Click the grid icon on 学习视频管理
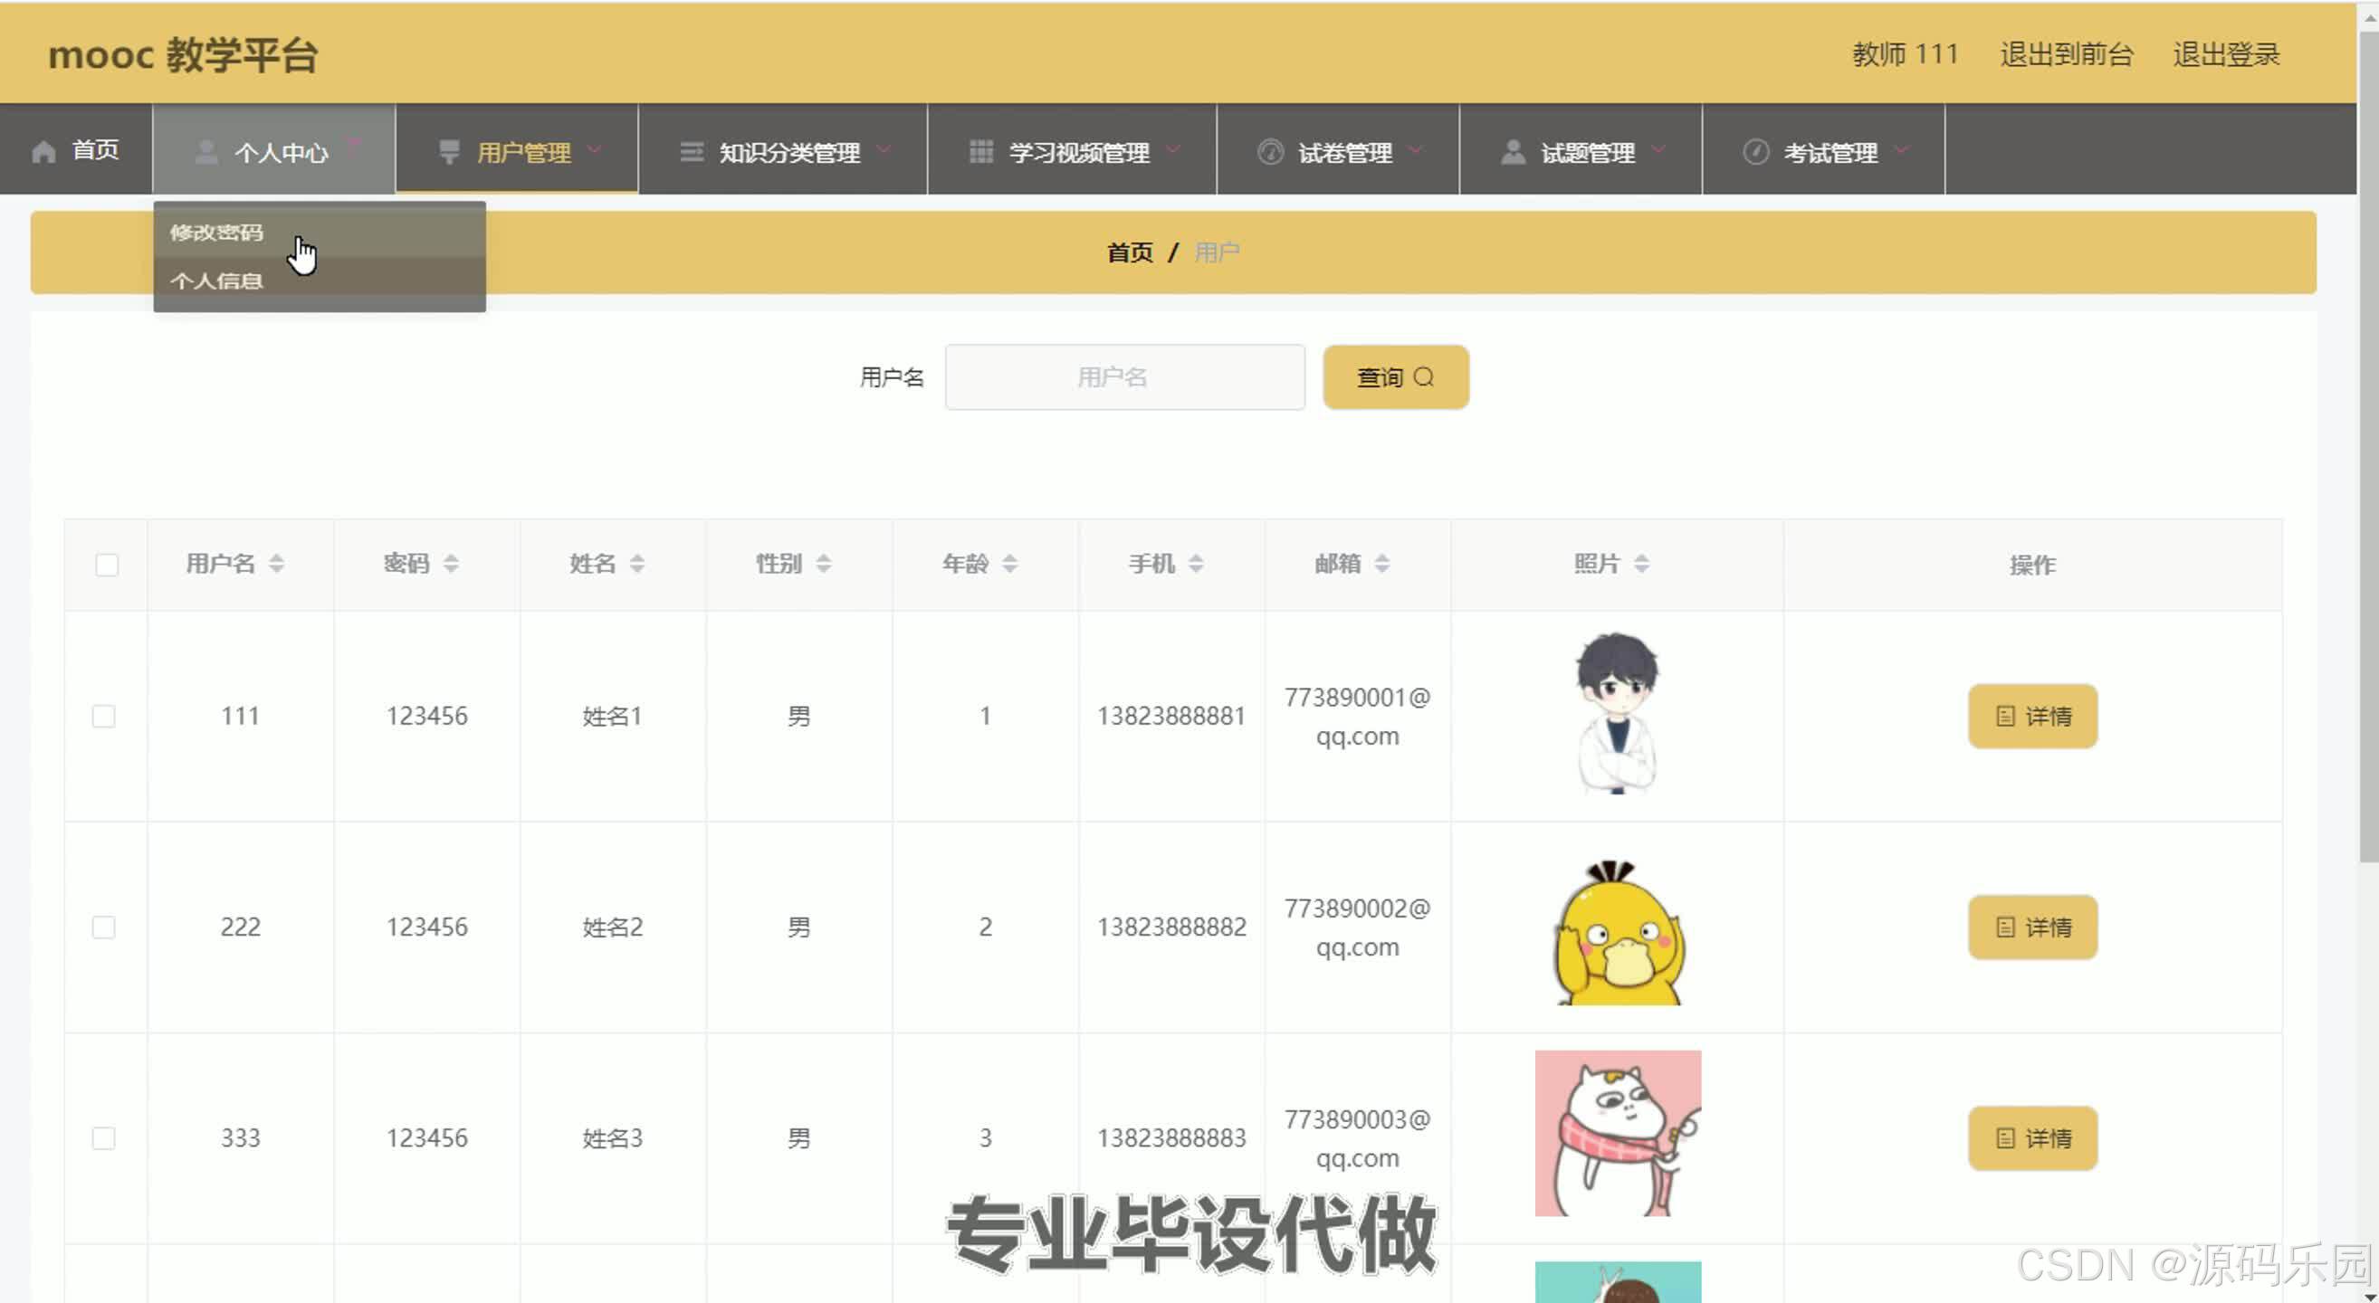This screenshot has height=1303, width=2379. (980, 151)
